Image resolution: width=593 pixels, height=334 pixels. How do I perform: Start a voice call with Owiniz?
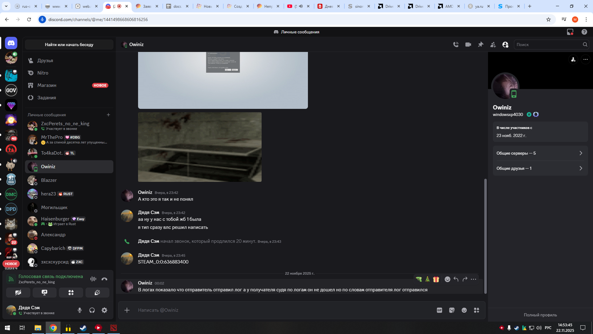[x=456, y=45]
